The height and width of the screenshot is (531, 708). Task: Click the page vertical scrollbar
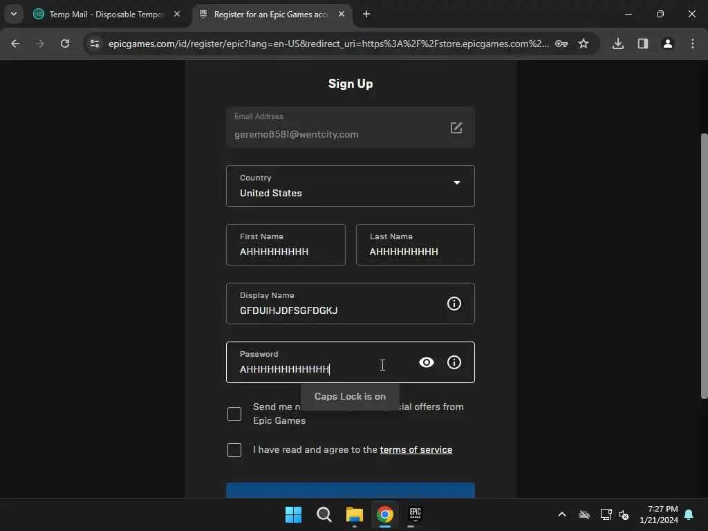tap(704, 266)
